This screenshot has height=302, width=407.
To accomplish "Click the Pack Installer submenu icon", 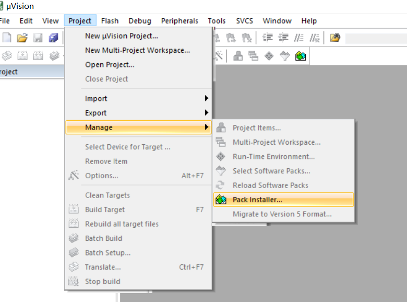I will click(221, 200).
